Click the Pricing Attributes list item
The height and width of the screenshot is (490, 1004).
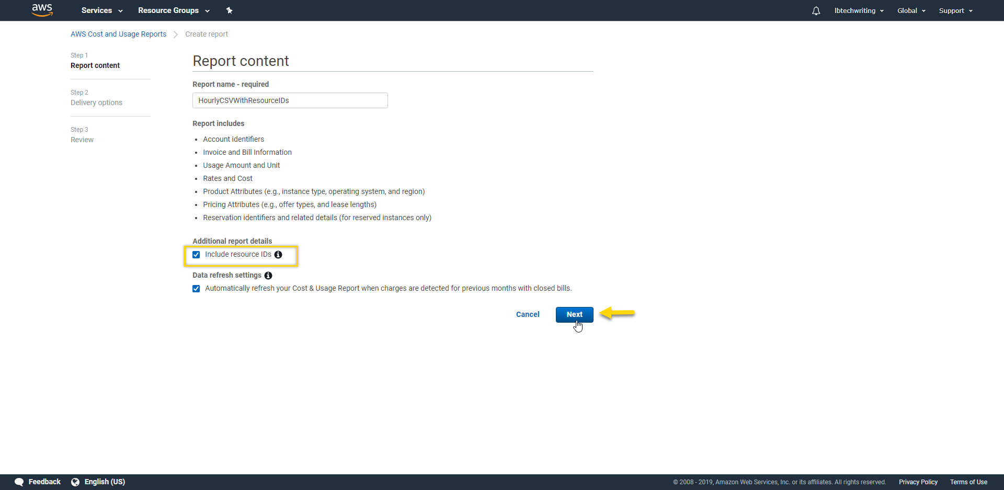[x=290, y=204]
